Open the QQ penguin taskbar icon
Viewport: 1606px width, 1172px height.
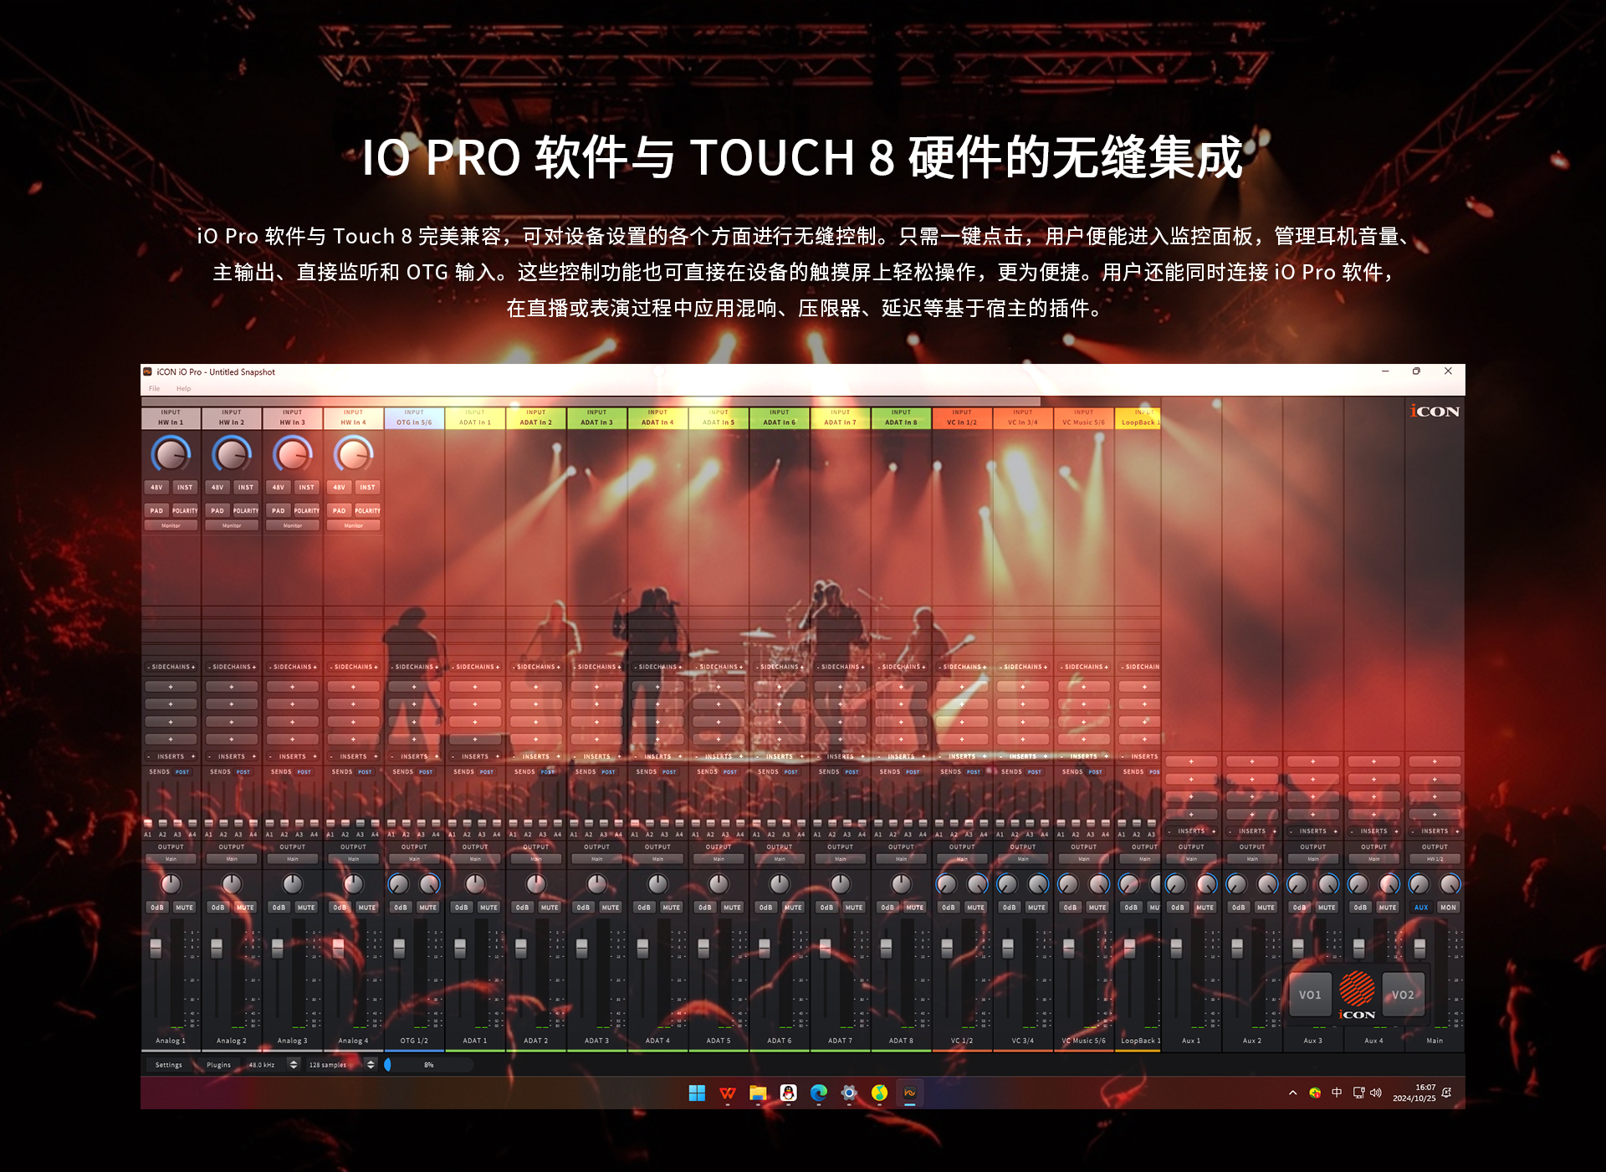(x=788, y=1093)
